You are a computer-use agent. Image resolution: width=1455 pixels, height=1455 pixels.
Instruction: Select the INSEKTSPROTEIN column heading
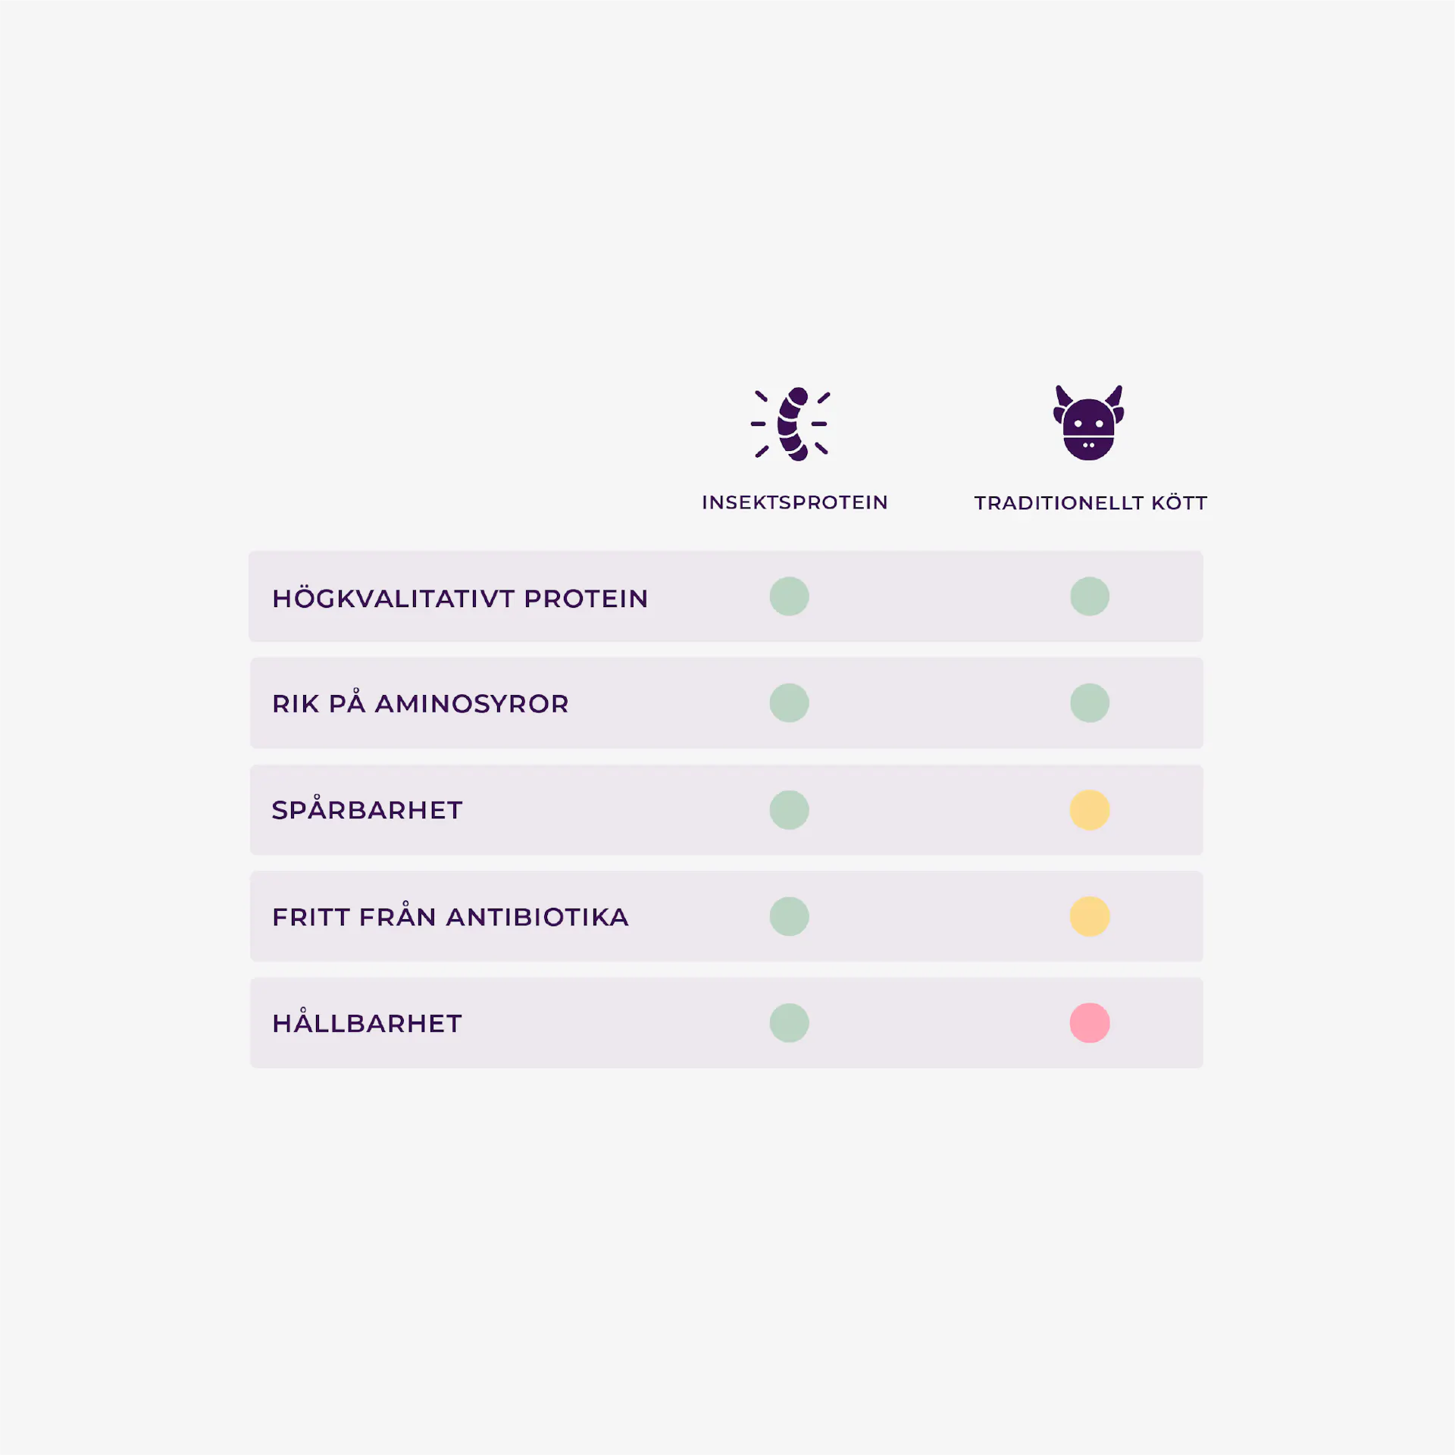[794, 502]
